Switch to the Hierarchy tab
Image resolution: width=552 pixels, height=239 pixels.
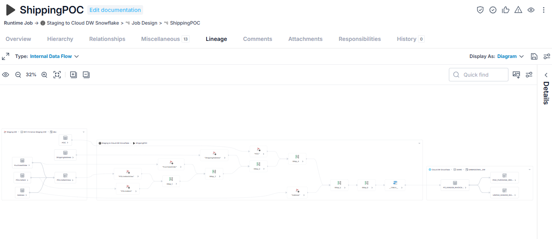(60, 39)
